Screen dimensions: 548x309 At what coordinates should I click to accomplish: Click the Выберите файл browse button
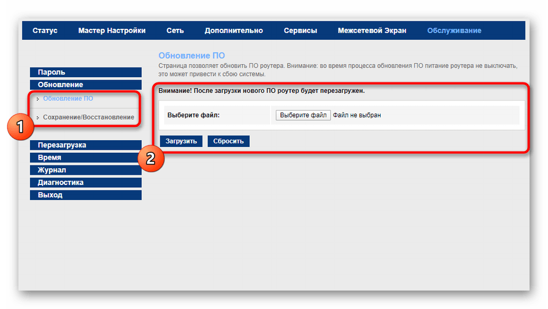click(303, 115)
